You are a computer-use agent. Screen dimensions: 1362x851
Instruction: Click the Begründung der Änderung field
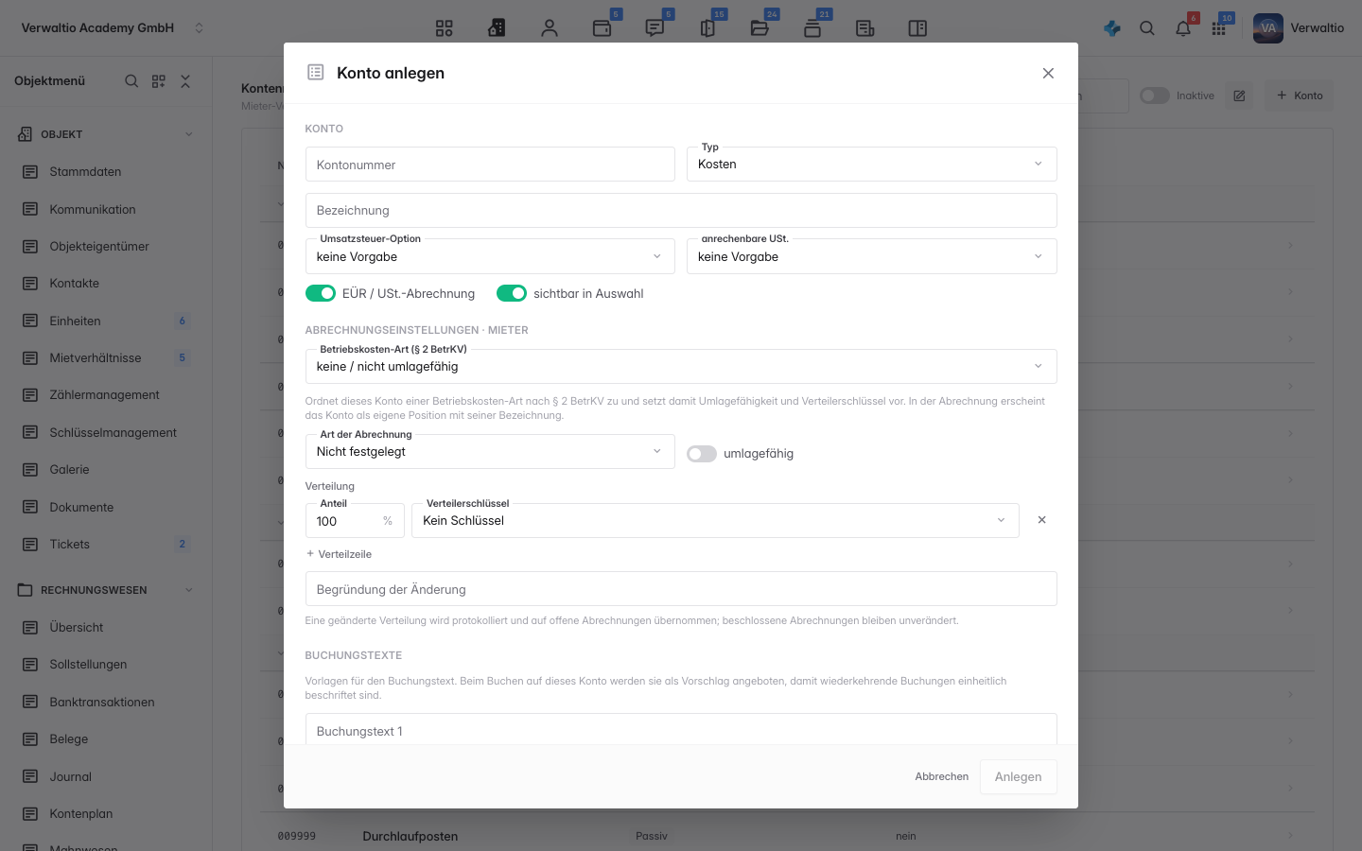tap(681, 589)
